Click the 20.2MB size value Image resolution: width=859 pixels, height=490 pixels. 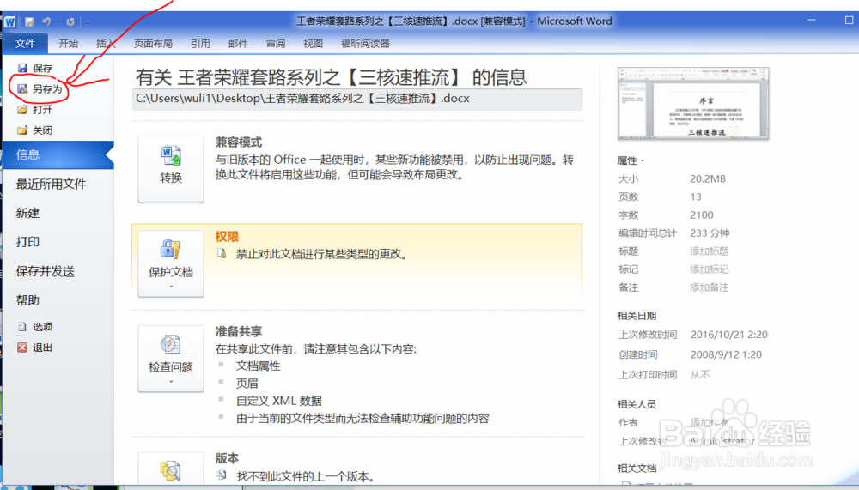click(x=708, y=179)
